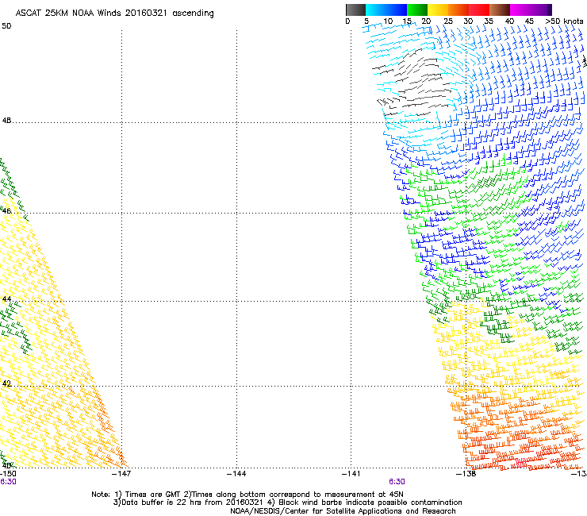Click the 48 latitude label
Screen dimensions: 587x516
click(x=6, y=121)
